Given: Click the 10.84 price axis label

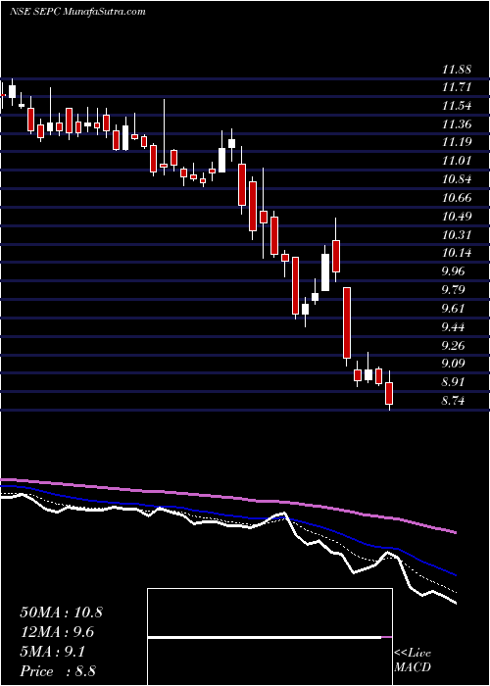Looking at the screenshot, I should tap(457, 179).
